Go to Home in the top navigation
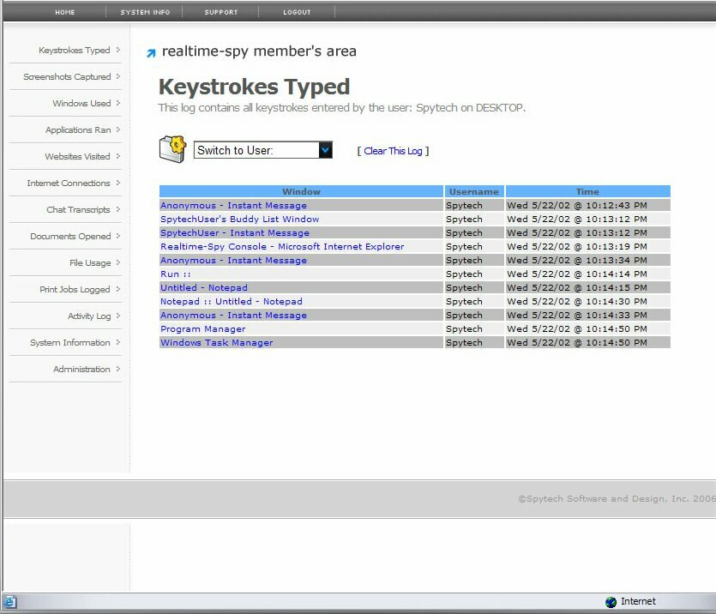This screenshot has width=716, height=614. click(65, 13)
